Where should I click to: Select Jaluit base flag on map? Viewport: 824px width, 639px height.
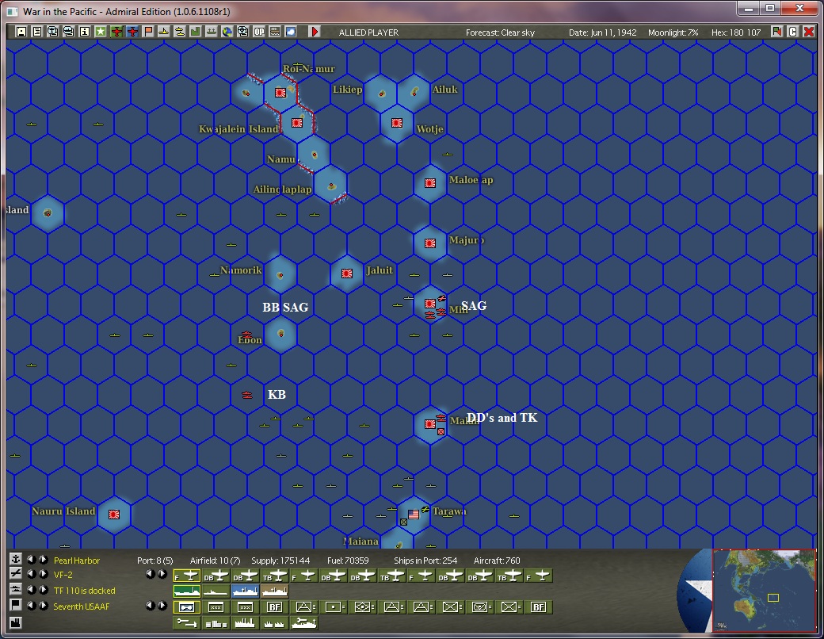click(x=347, y=274)
